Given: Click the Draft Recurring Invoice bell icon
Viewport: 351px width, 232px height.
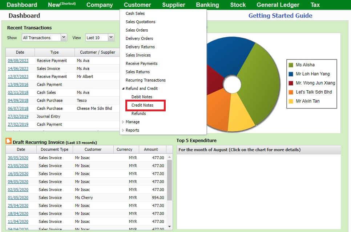Looking at the screenshot, I should point(9,141).
